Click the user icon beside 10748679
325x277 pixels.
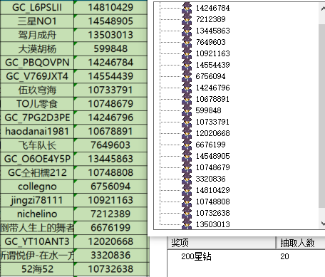(x=187, y=167)
